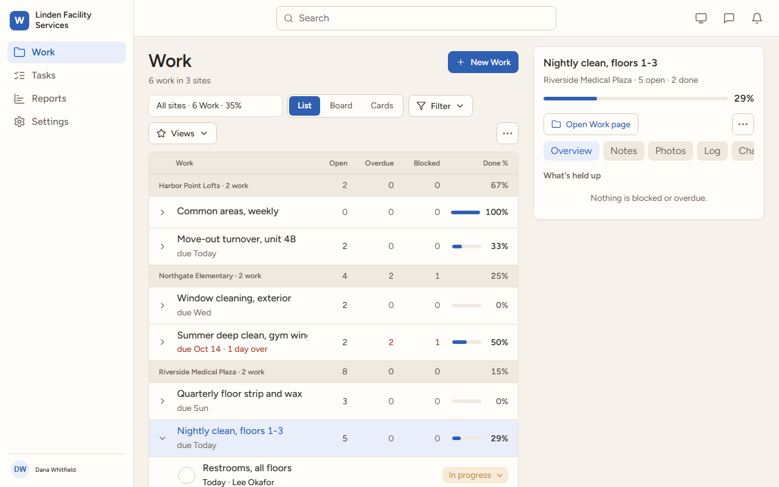Open the screen display icon in the header

coord(701,18)
